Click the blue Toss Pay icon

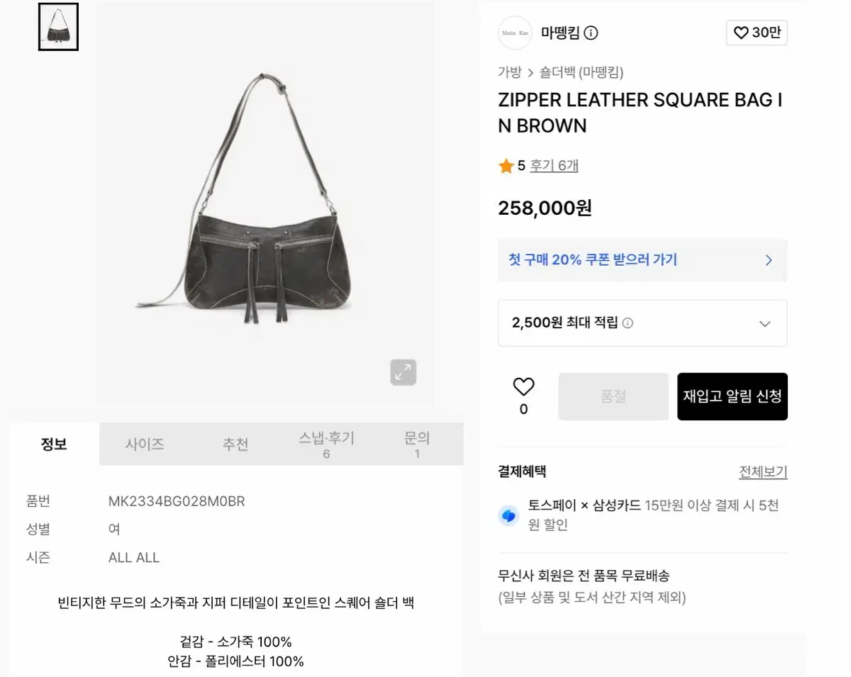[x=509, y=515]
